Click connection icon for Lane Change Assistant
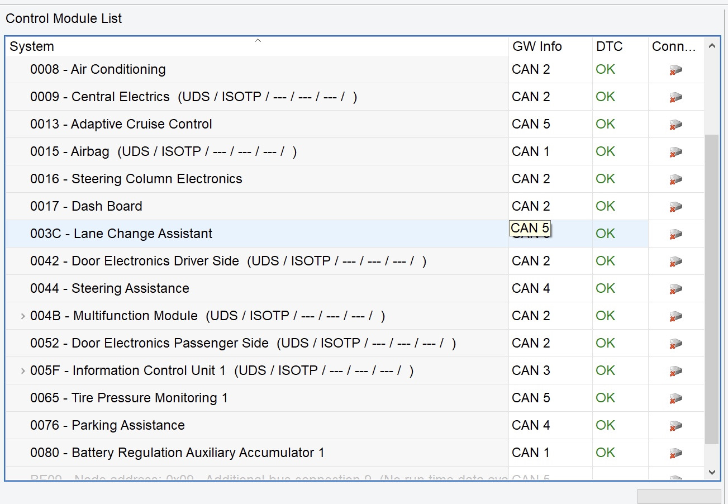Viewport: 728px width, 504px height. (675, 235)
